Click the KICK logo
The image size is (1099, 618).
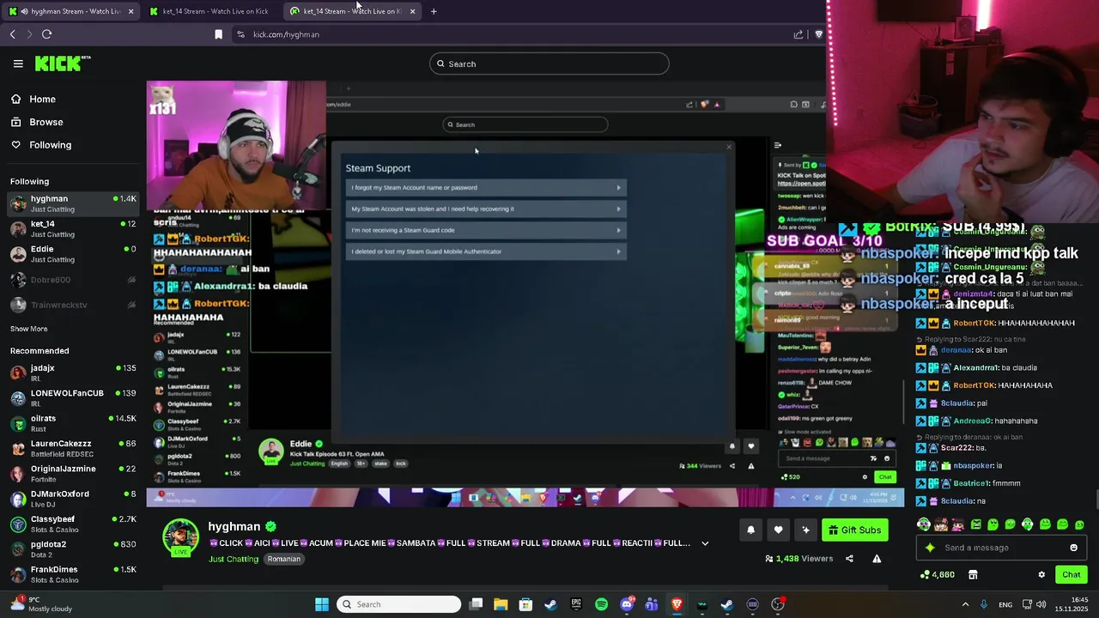click(x=63, y=64)
